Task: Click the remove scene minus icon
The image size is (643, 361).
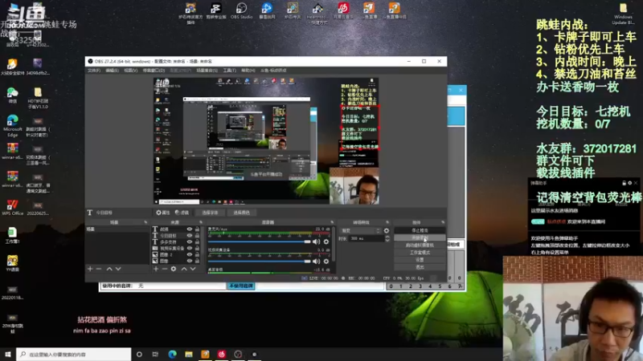Action: 99,269
